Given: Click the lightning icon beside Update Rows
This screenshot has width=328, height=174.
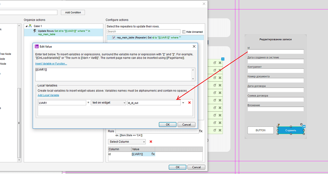Looking at the screenshot, I should [x=35, y=31].
